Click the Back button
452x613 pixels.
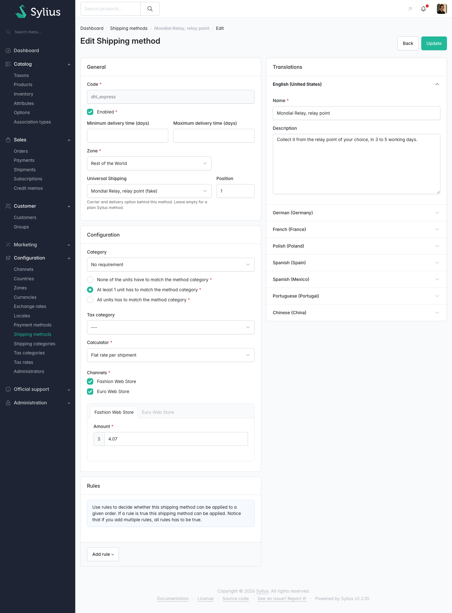[408, 43]
